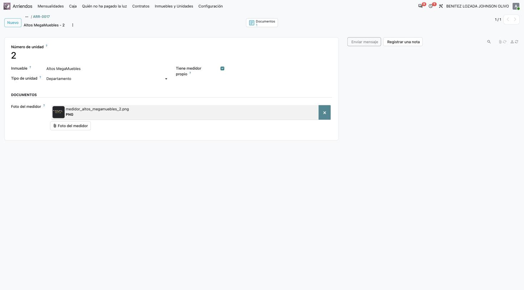Open the Contratos menu
The height and width of the screenshot is (290, 524).
pos(141,6)
